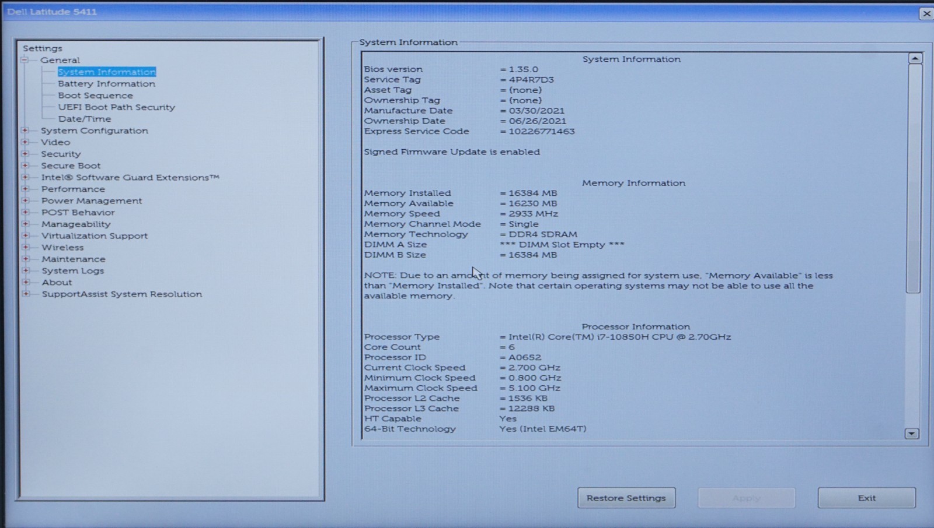Image resolution: width=934 pixels, height=528 pixels.
Task: Select the Power Management category
Action: [92, 200]
